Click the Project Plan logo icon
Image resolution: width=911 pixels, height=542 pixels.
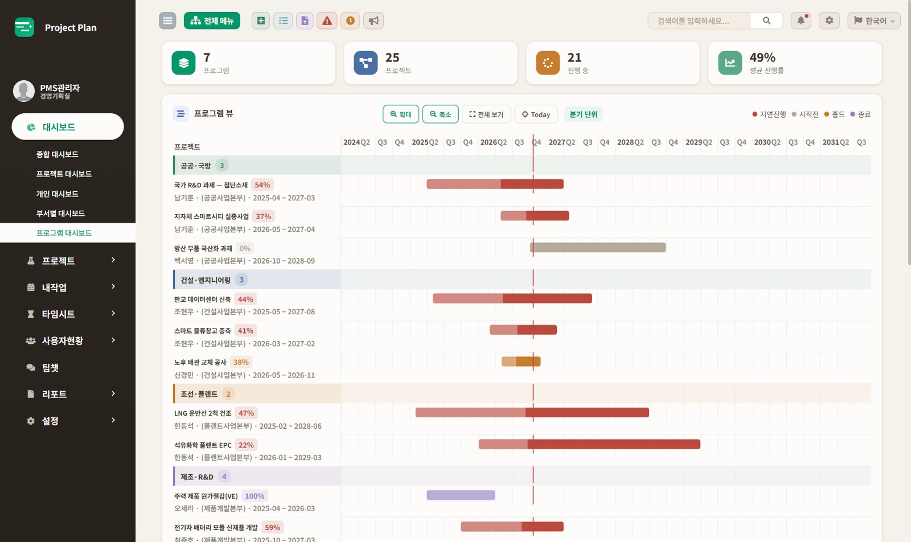click(x=24, y=27)
